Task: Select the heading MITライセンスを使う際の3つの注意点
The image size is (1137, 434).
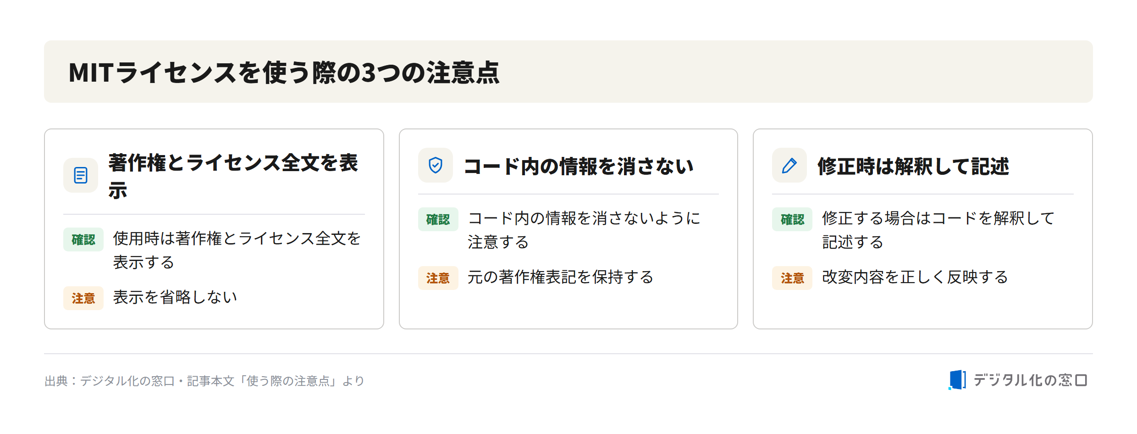Action: pyautogui.click(x=284, y=72)
